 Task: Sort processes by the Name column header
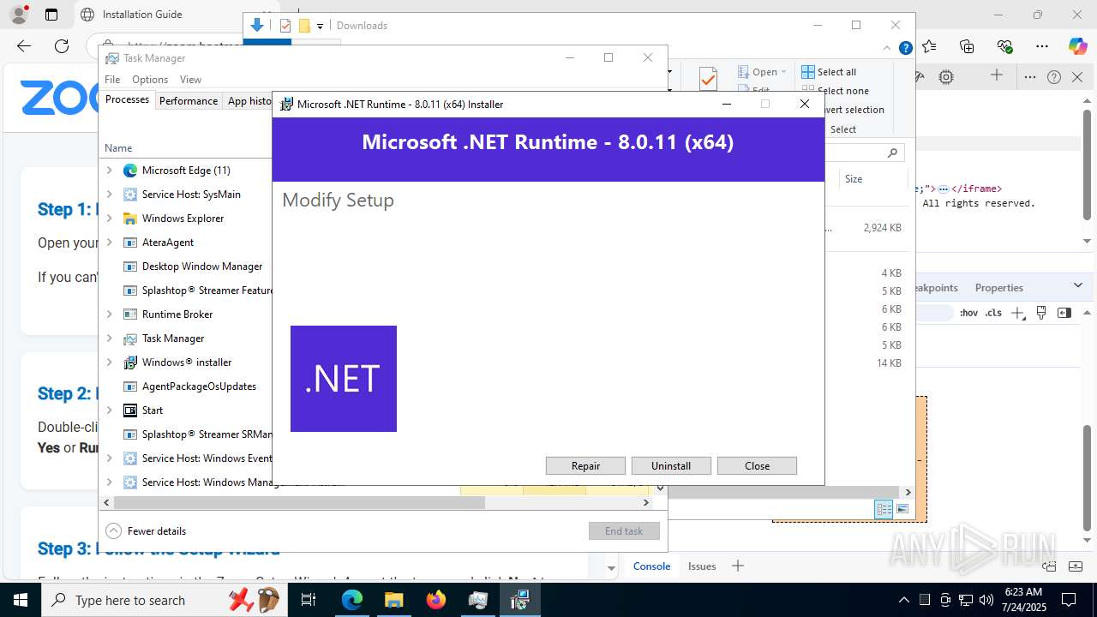click(x=118, y=148)
